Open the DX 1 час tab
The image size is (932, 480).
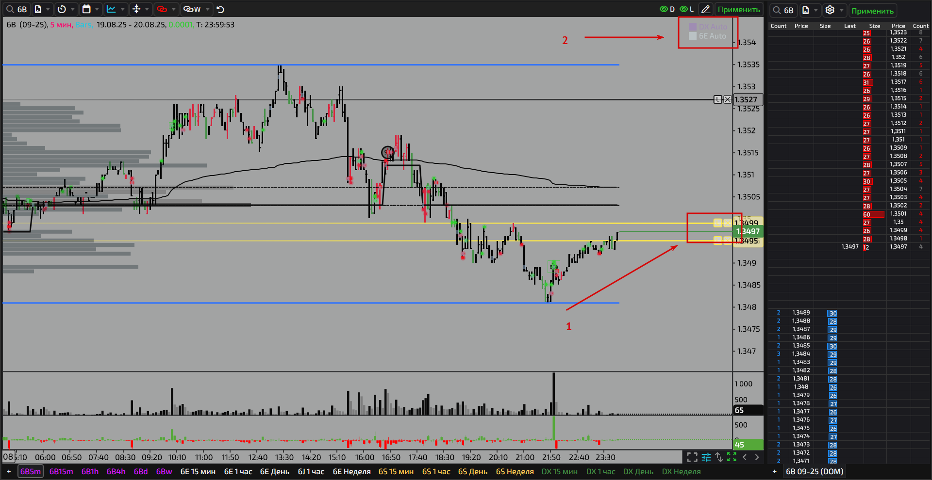601,471
